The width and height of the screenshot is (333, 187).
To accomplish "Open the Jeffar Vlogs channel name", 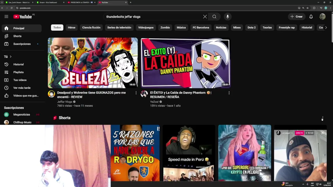I will [x=65, y=102].
